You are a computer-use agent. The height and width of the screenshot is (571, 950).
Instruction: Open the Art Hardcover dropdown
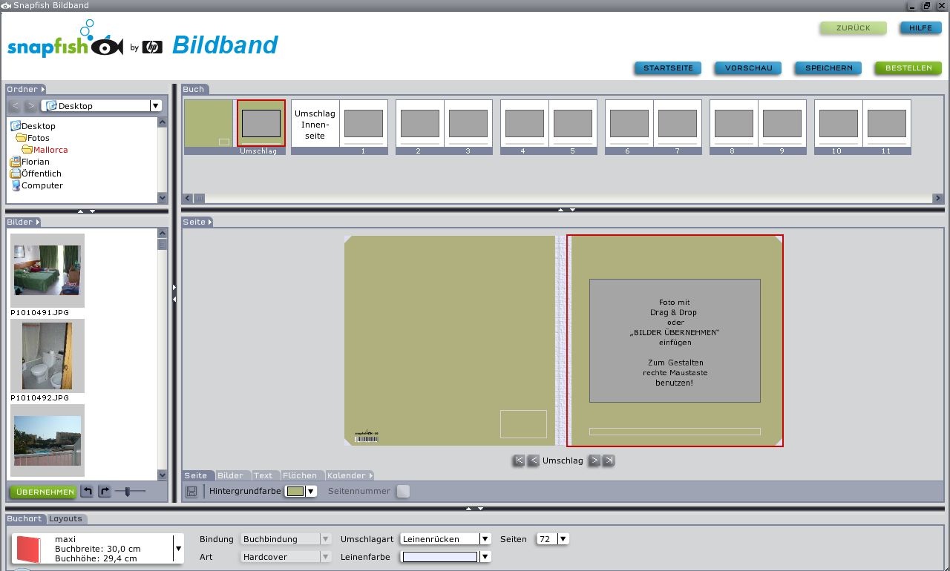tap(325, 557)
